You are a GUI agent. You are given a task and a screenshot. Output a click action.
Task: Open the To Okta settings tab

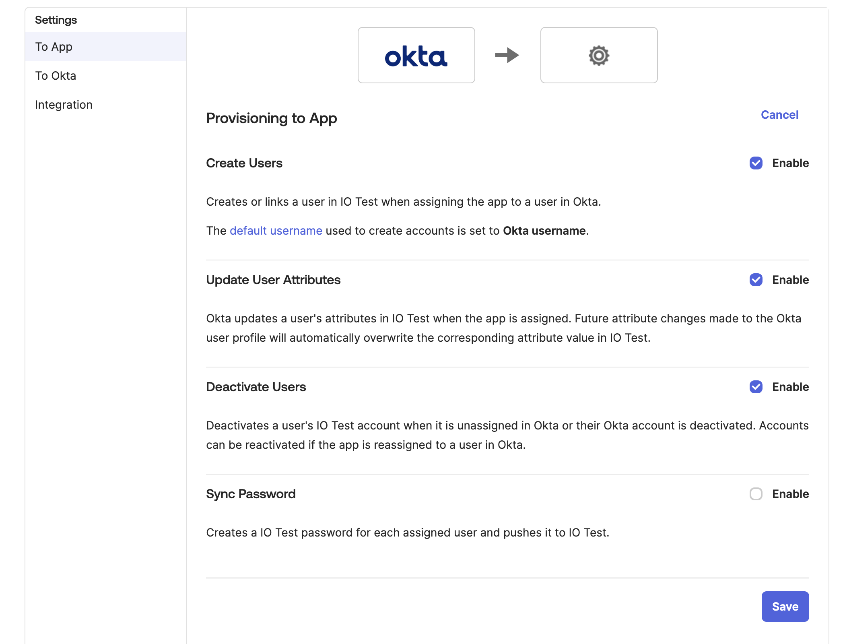105,76
